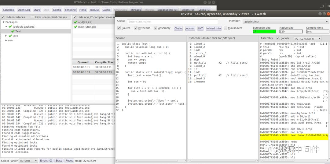Click the Reset button
The height and width of the screenshot is (164, 330).
[69, 161]
